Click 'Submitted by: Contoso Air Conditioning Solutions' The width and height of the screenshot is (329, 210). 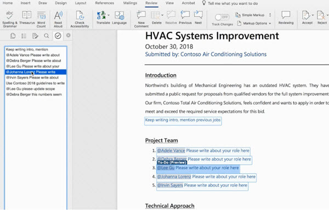coord(206,54)
